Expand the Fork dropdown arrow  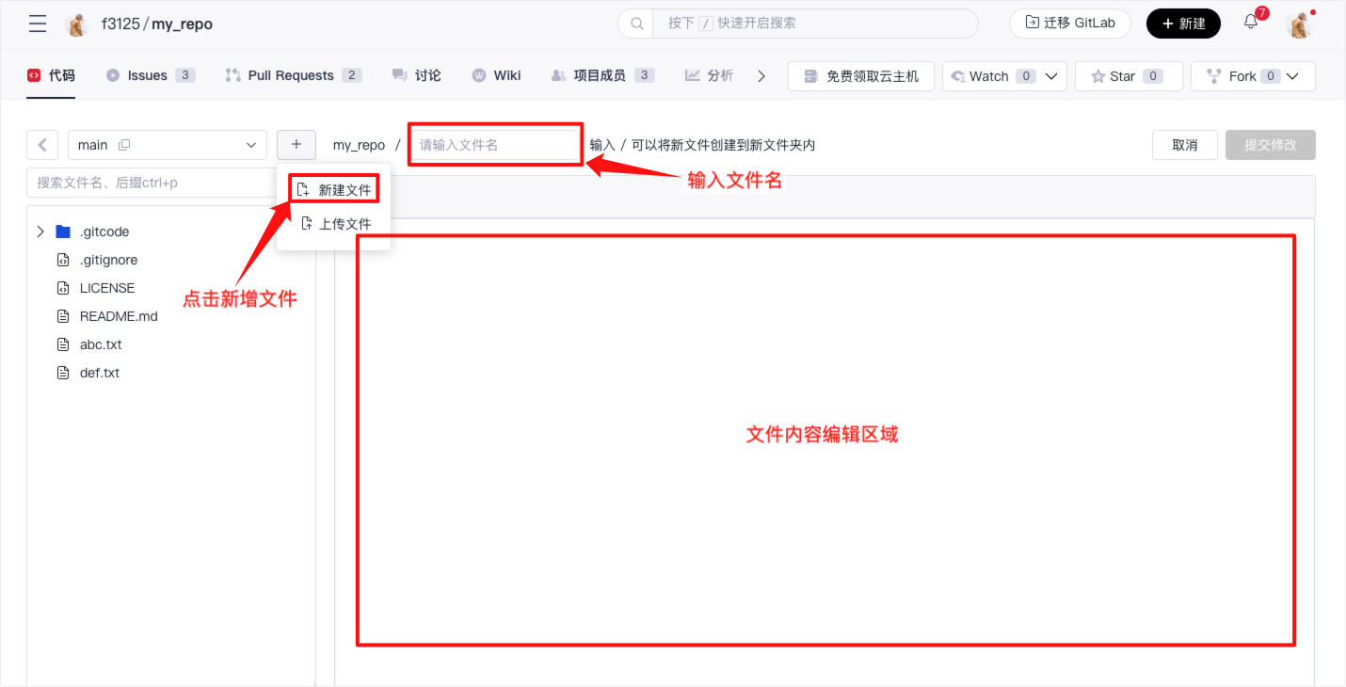[x=1294, y=76]
